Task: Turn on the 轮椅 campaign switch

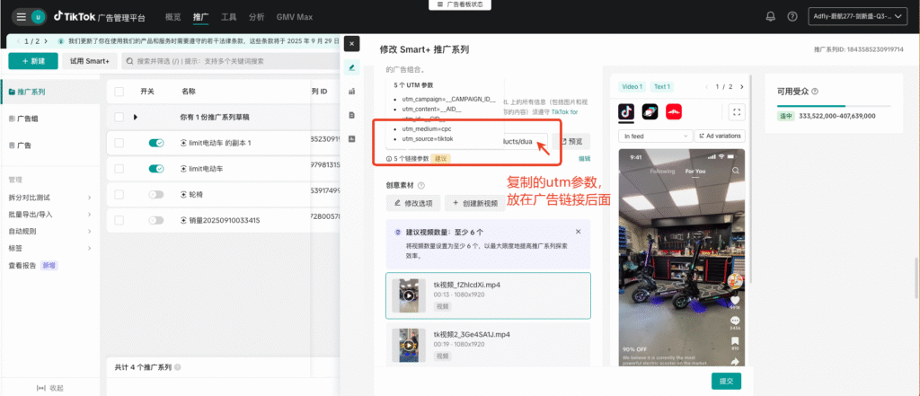Action: pyautogui.click(x=156, y=194)
